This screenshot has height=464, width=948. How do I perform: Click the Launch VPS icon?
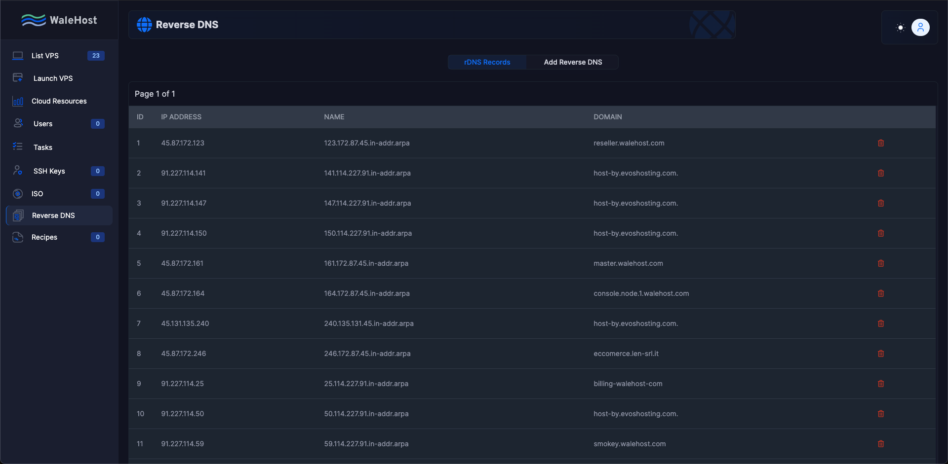tap(18, 78)
